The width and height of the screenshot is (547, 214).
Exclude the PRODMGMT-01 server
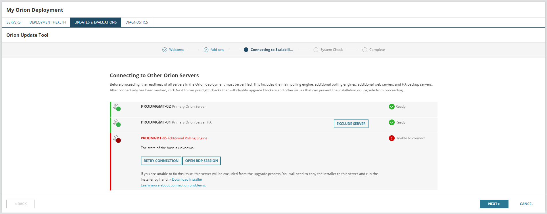pos(351,124)
